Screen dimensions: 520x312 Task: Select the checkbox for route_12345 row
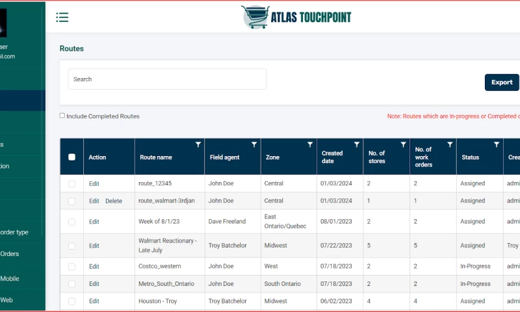[x=71, y=184]
